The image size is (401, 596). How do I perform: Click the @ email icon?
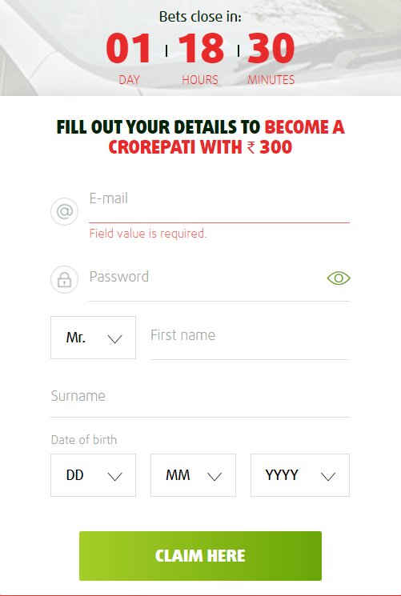[x=65, y=211]
